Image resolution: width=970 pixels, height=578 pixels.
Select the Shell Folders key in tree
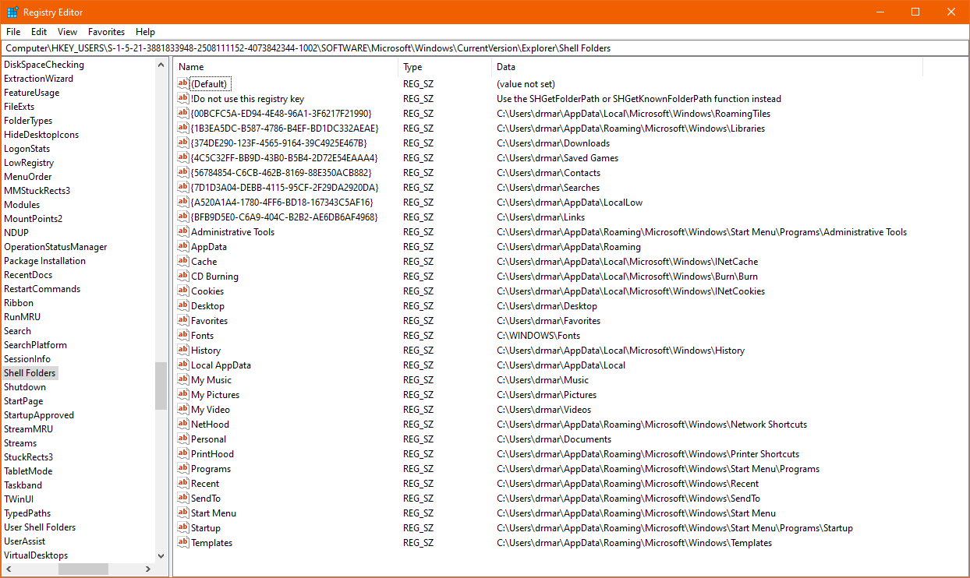click(30, 373)
